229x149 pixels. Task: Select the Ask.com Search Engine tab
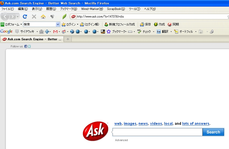coord(32,39)
